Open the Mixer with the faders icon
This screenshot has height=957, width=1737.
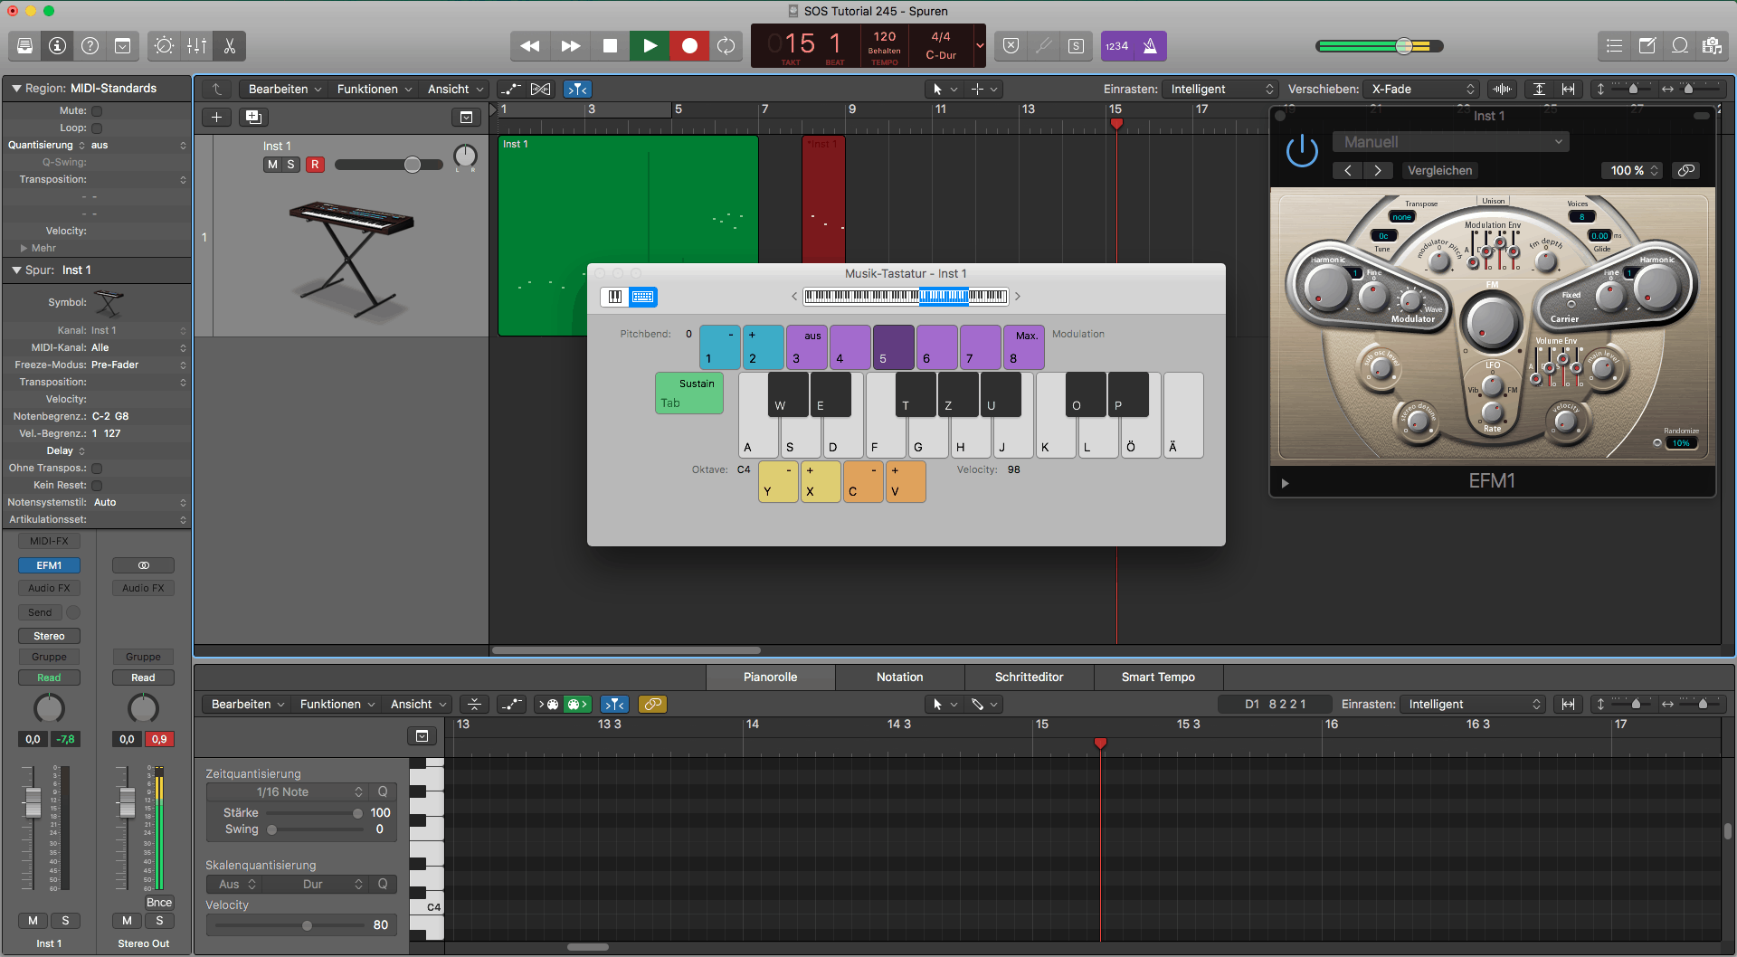(x=196, y=46)
